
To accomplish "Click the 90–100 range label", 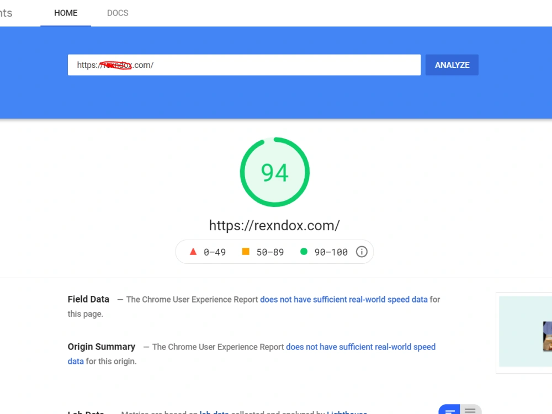I will [x=331, y=252].
